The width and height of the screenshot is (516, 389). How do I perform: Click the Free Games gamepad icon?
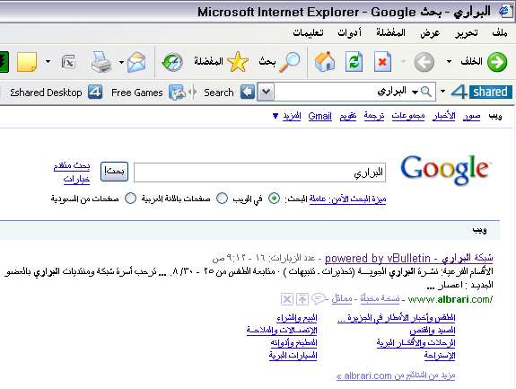pos(177,93)
